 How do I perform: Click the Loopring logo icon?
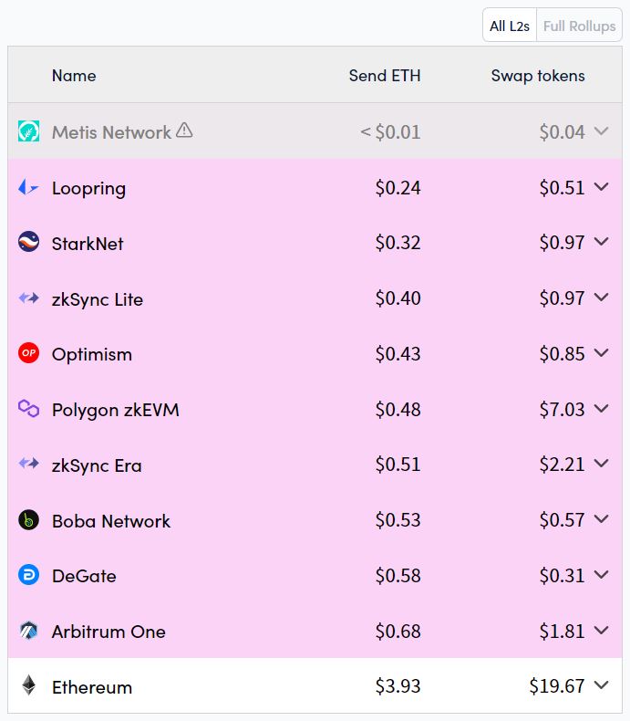point(28,188)
